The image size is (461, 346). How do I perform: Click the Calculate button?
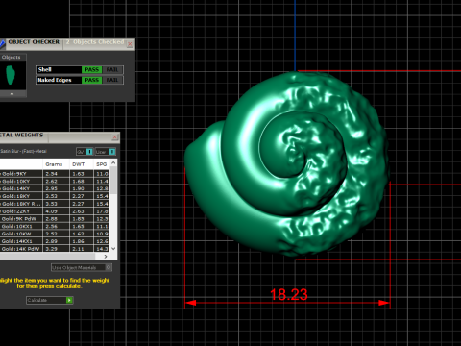[x=49, y=300]
